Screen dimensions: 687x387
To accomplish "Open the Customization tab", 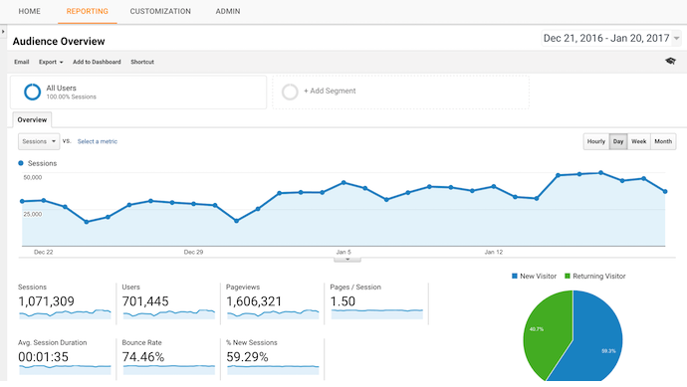I will click(x=160, y=11).
